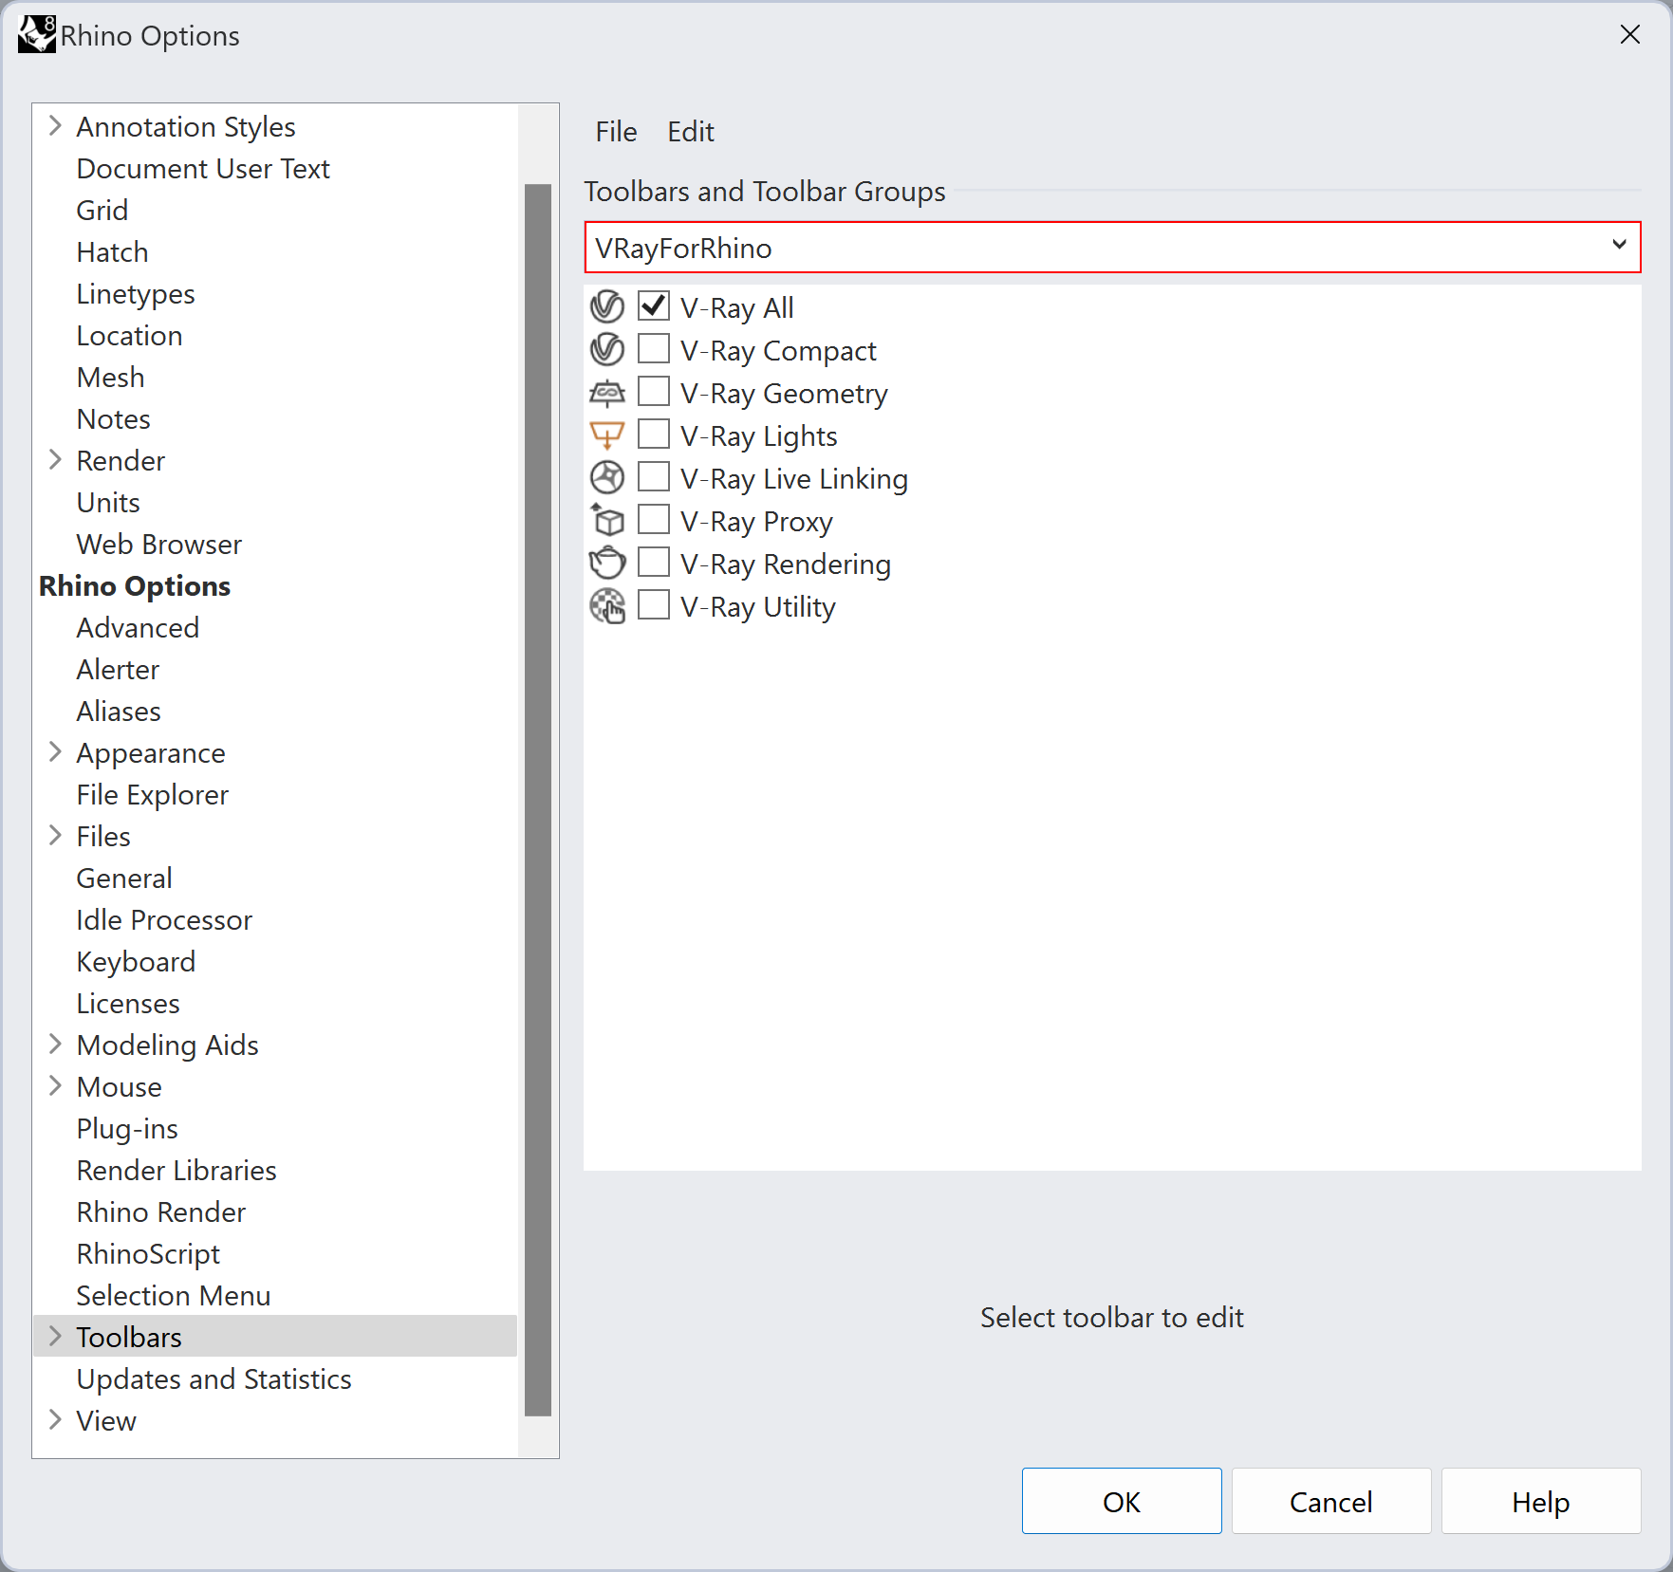Select the Aliases options page
The height and width of the screenshot is (1572, 1673).
[x=119, y=712]
